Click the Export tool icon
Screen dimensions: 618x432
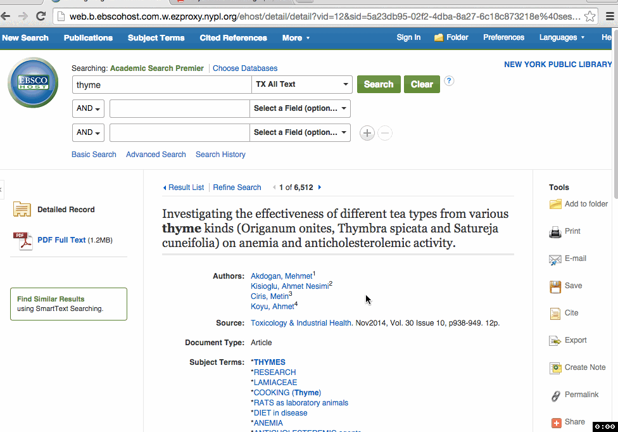[x=555, y=341]
